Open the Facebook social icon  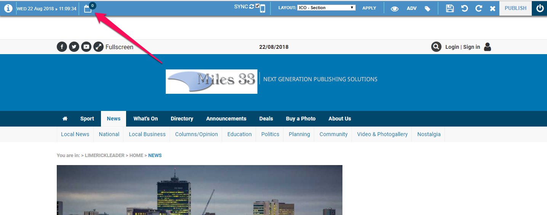(x=62, y=47)
